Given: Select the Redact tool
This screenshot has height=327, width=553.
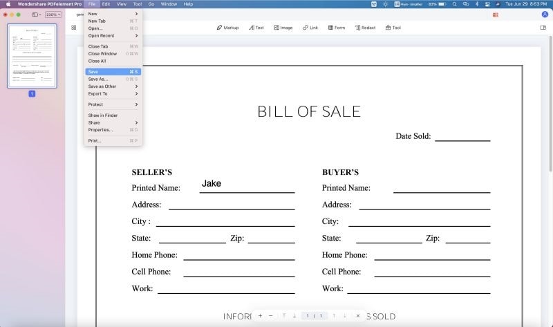Looking at the screenshot, I should tap(365, 28).
